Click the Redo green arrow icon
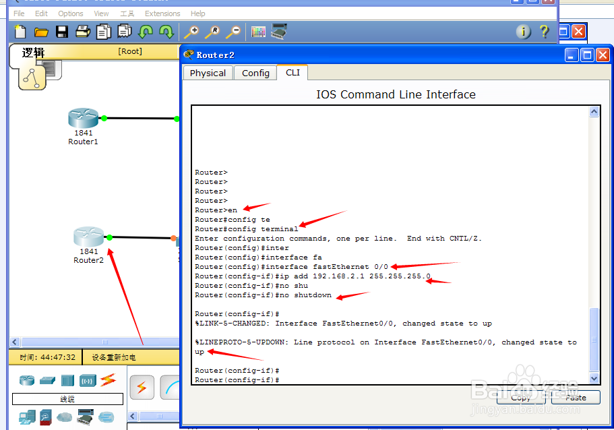 click(x=166, y=32)
